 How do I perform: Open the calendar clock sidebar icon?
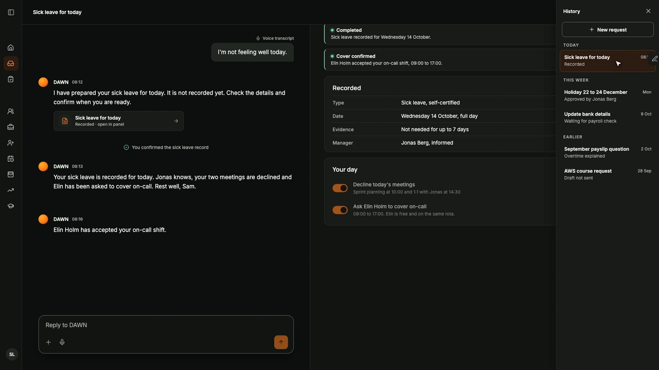click(11, 159)
